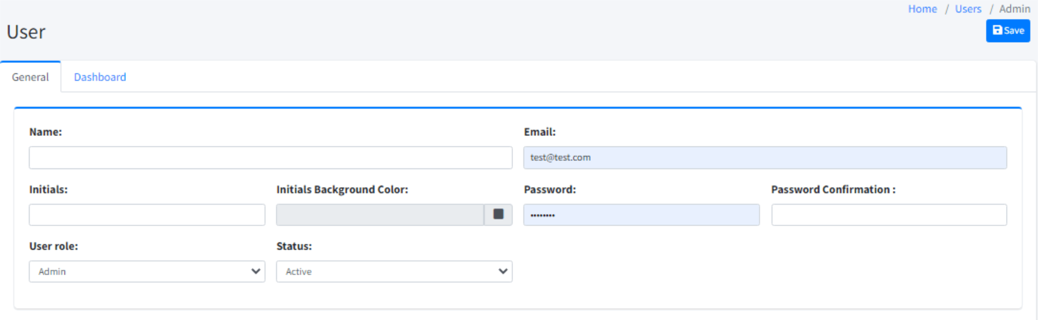Focus the Initials text box

pos(147,215)
